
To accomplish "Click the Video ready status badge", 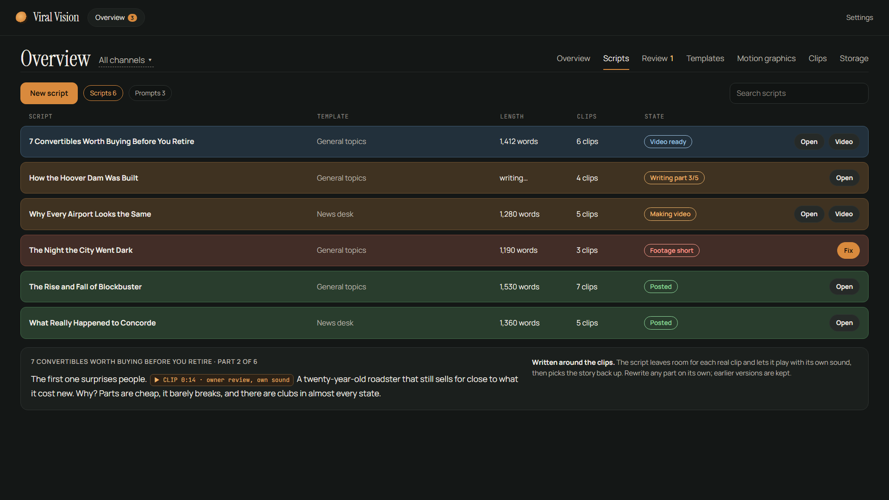I will click(x=668, y=142).
